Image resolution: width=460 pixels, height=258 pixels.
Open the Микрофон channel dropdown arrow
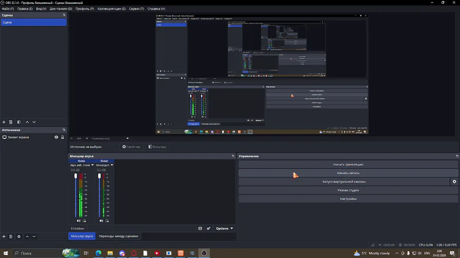(112, 165)
